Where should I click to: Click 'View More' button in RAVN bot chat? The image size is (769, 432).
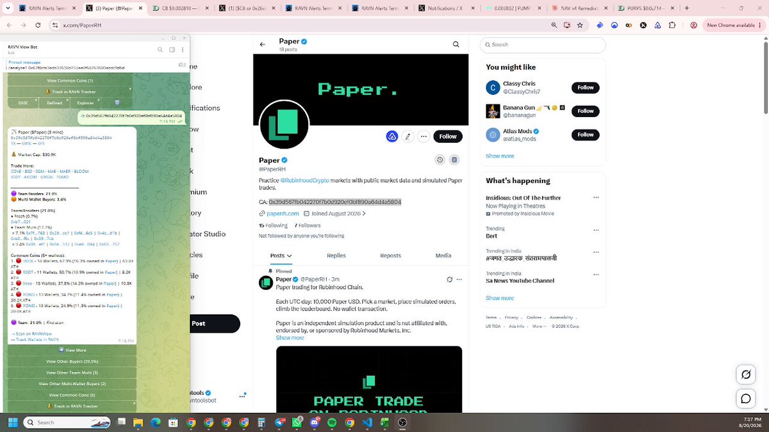(x=72, y=350)
